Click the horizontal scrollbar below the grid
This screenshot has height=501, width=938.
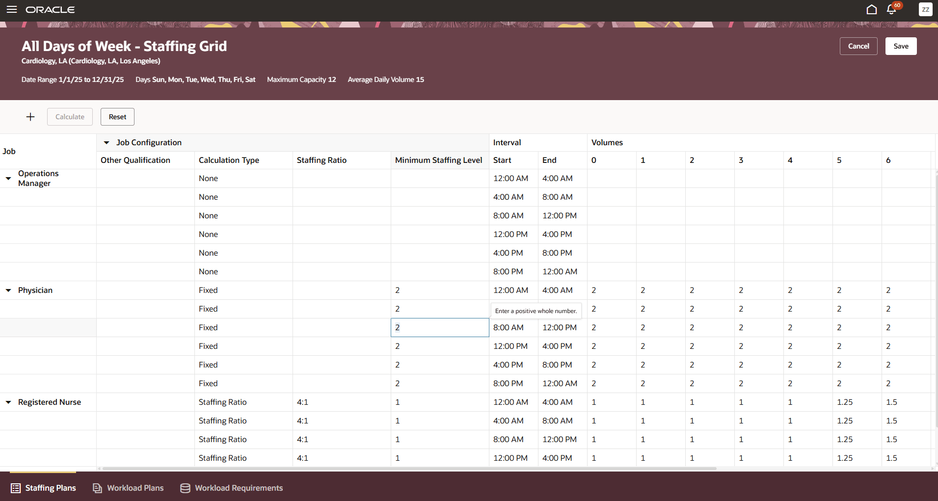click(407, 468)
